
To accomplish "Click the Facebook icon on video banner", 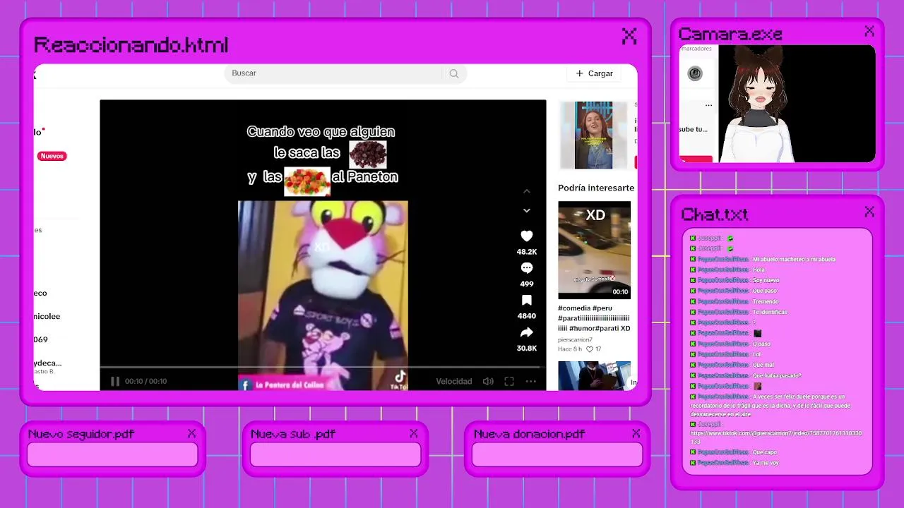I will (x=246, y=385).
